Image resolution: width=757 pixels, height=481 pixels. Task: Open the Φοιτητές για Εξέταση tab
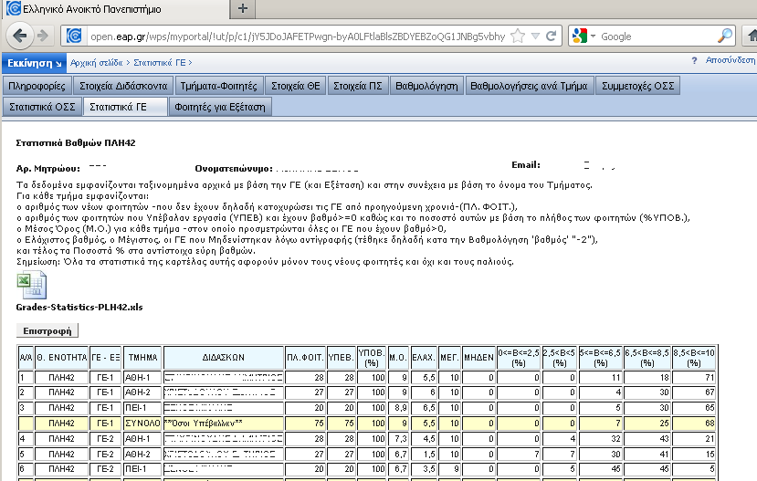pyautogui.click(x=220, y=107)
